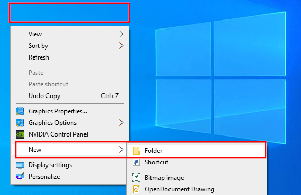The width and height of the screenshot is (301, 195).
Task: Click the Bitmap image icon
Action: (x=136, y=178)
